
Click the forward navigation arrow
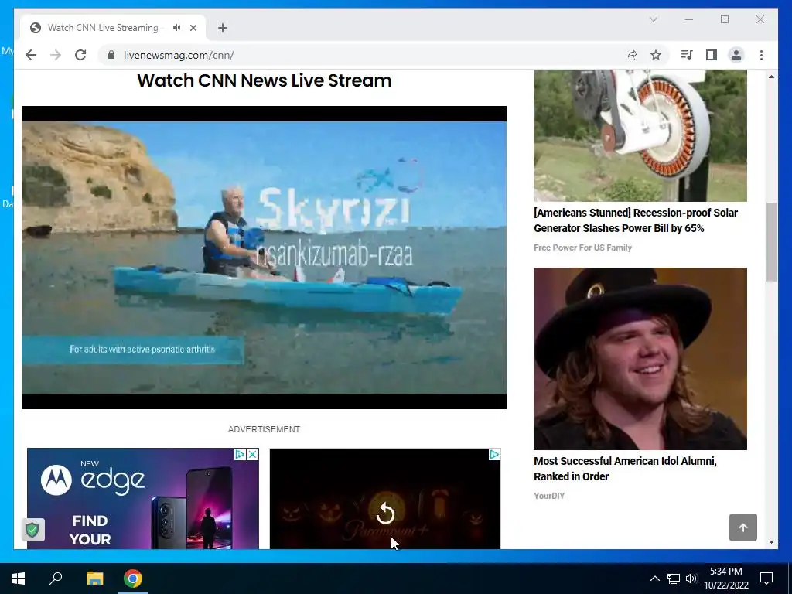(56, 55)
